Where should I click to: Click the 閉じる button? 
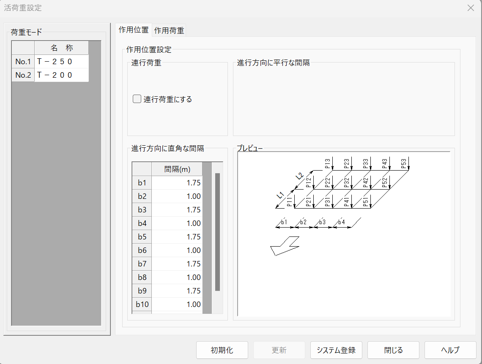[393, 350]
